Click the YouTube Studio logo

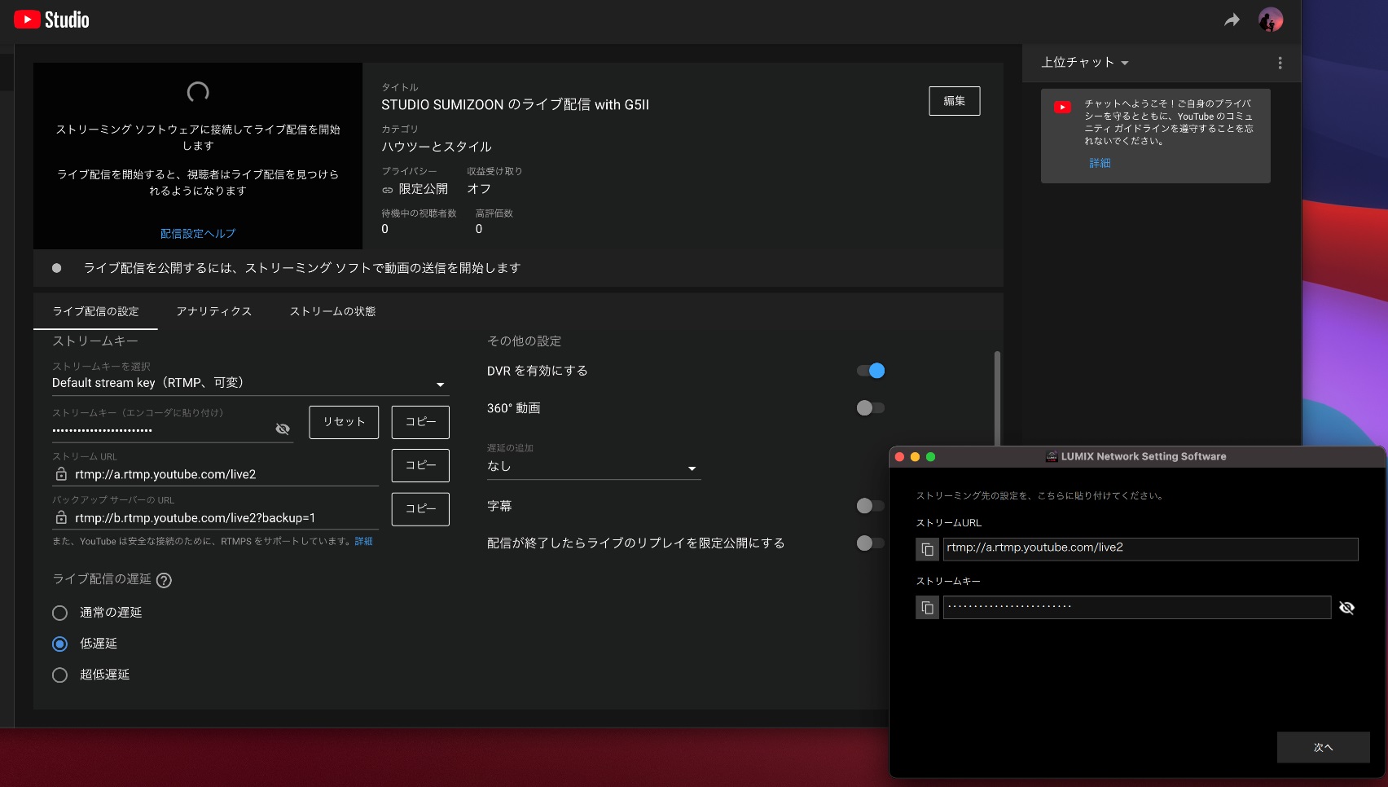51,19
